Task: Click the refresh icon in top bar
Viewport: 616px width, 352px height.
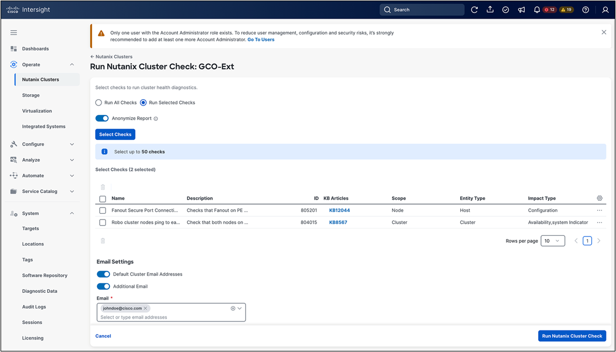Action: [x=474, y=10]
